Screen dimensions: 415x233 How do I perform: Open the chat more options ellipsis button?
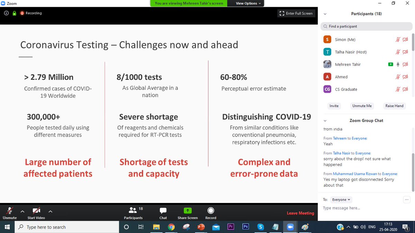click(x=407, y=200)
